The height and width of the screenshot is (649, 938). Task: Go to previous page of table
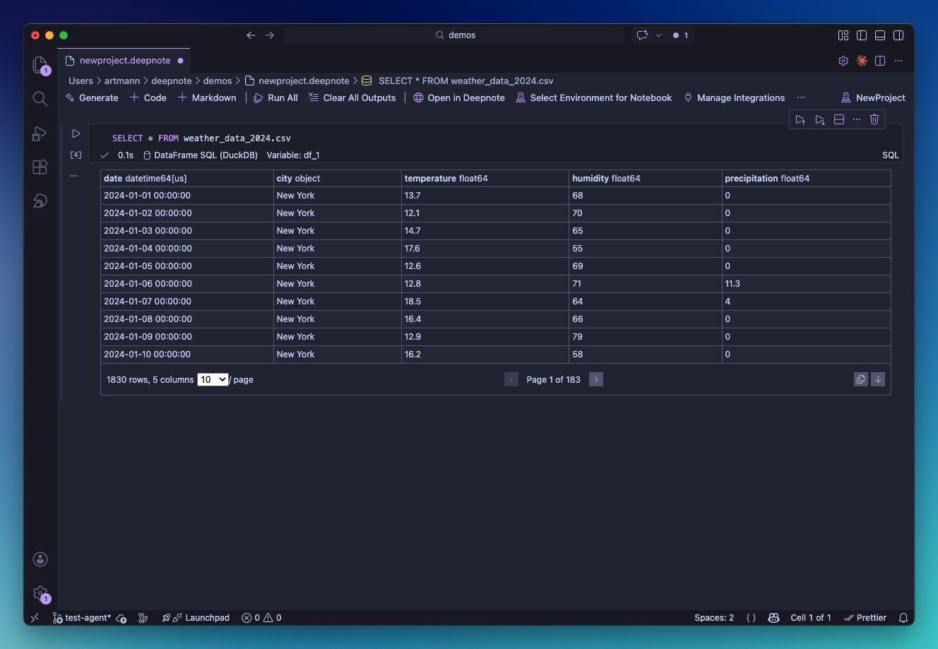[511, 379]
